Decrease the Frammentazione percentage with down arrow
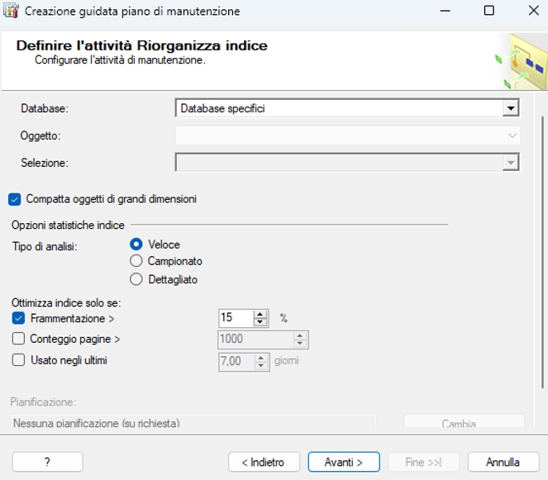This screenshot has height=480, width=548. coord(260,322)
